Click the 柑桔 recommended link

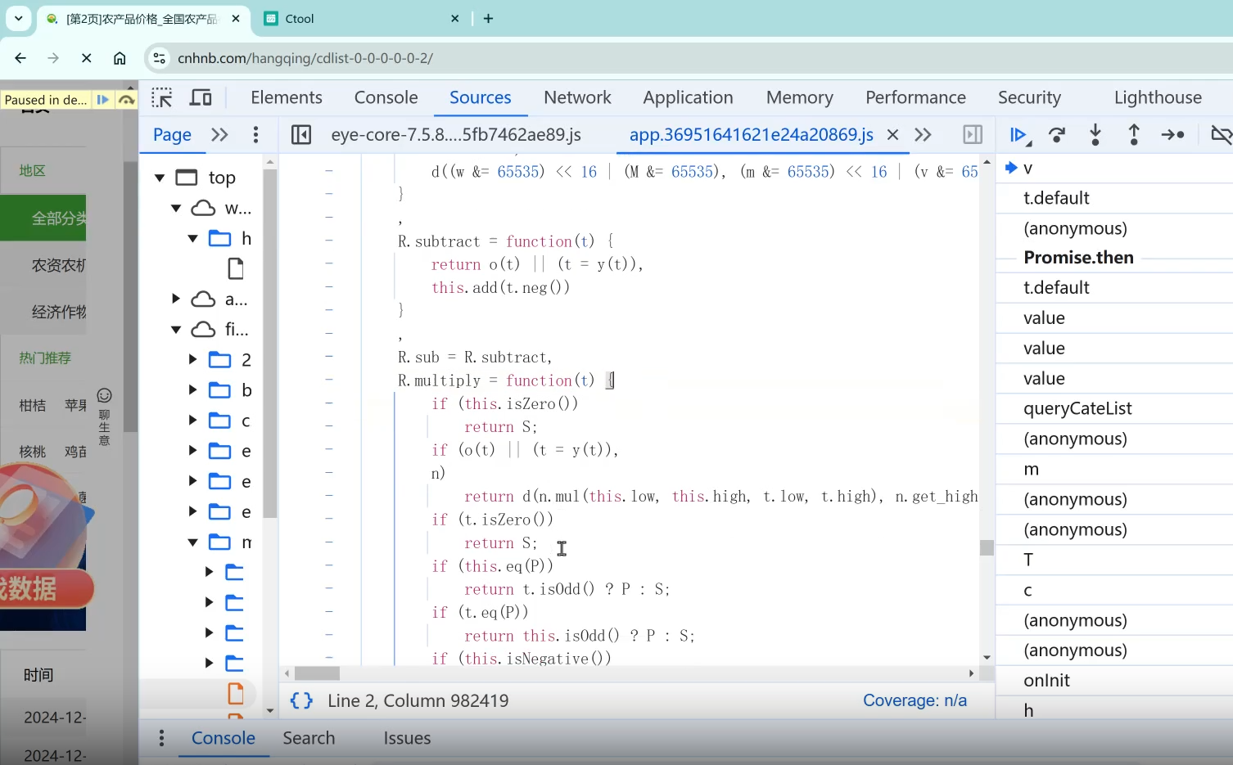click(33, 405)
